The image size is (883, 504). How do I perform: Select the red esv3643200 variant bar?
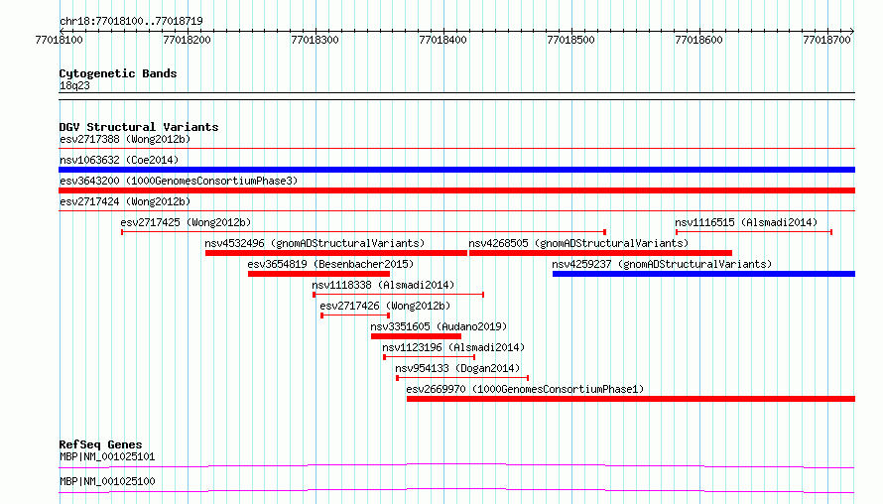pos(456,190)
